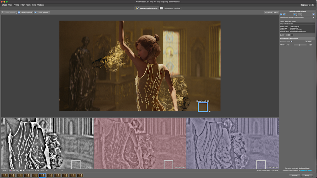
Task: Follow the Advanced Mode link
Action: (x=306, y=170)
